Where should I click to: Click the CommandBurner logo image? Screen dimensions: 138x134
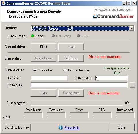coord(114,16)
